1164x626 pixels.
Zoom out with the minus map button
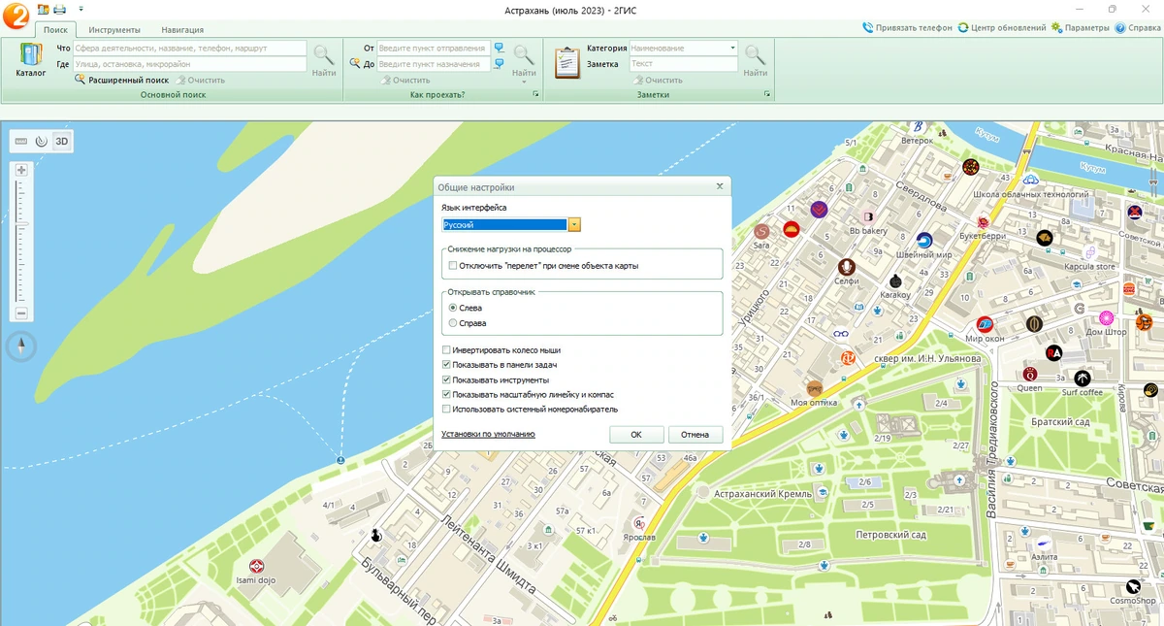21,313
